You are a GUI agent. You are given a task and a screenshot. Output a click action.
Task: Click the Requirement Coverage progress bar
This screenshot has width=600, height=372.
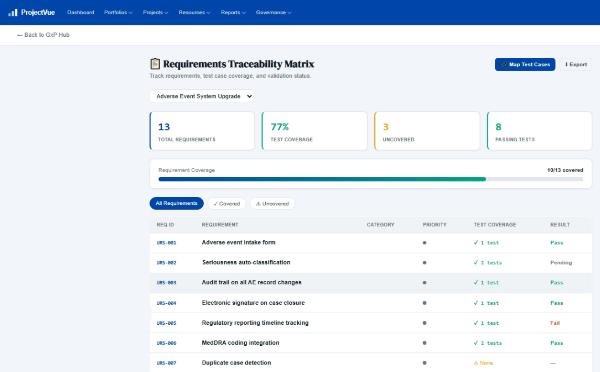371,179
